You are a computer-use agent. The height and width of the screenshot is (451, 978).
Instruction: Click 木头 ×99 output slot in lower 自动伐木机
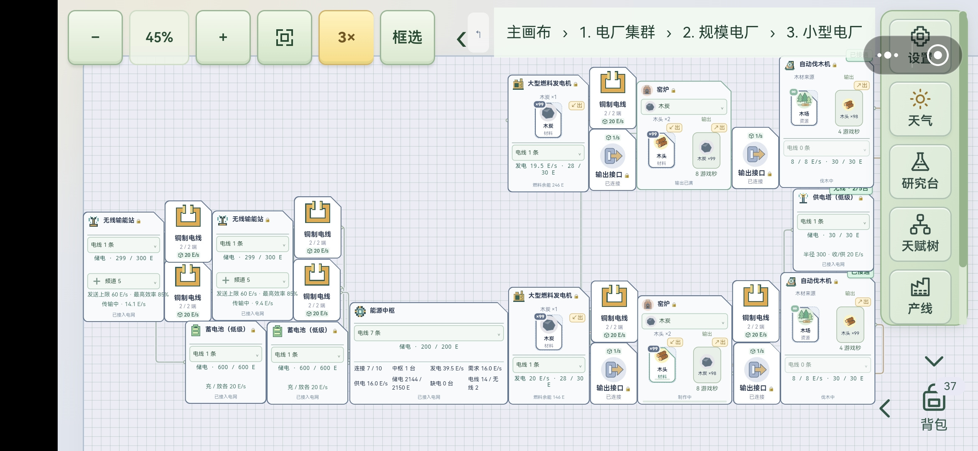coord(850,324)
